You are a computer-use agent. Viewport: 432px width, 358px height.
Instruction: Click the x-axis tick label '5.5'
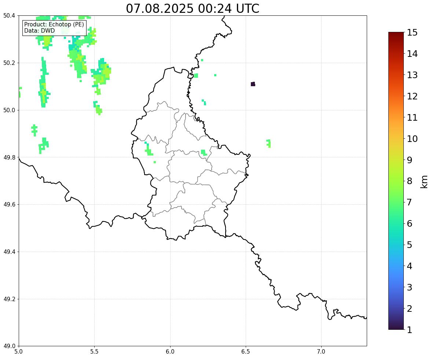coord(94,352)
